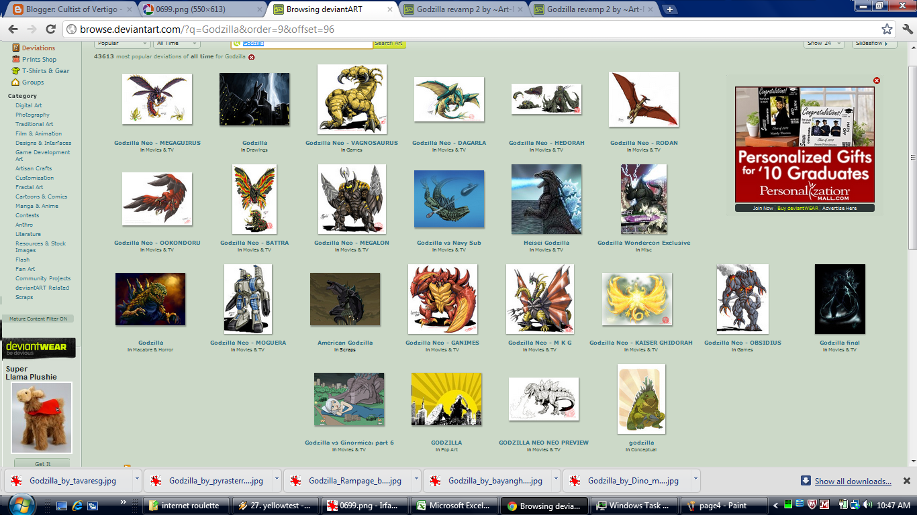Switch to page4 - Paint in the taskbar
This screenshot has width=917, height=515.
coord(723,506)
